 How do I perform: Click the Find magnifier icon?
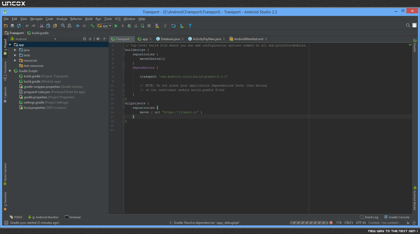coord(63,26)
